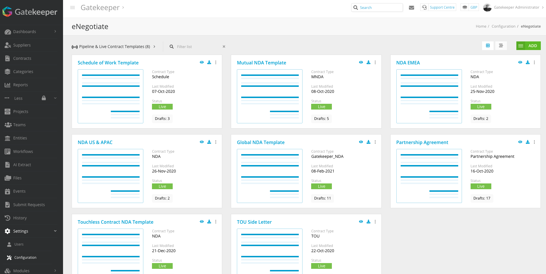Expand the Dashboards sidebar submenu

pyautogui.click(x=55, y=32)
